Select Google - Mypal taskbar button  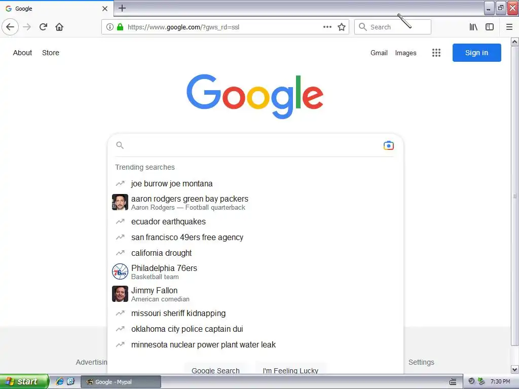tap(121, 382)
